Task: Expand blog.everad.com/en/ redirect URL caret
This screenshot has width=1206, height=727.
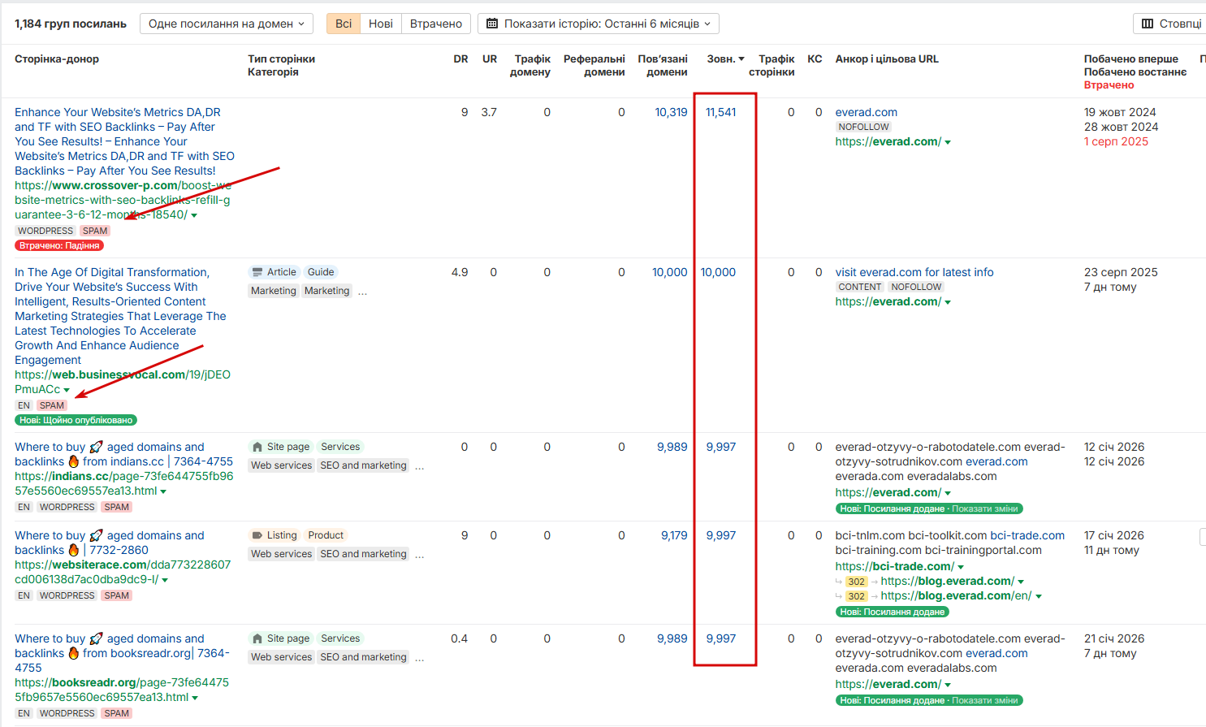Action: [x=1039, y=596]
